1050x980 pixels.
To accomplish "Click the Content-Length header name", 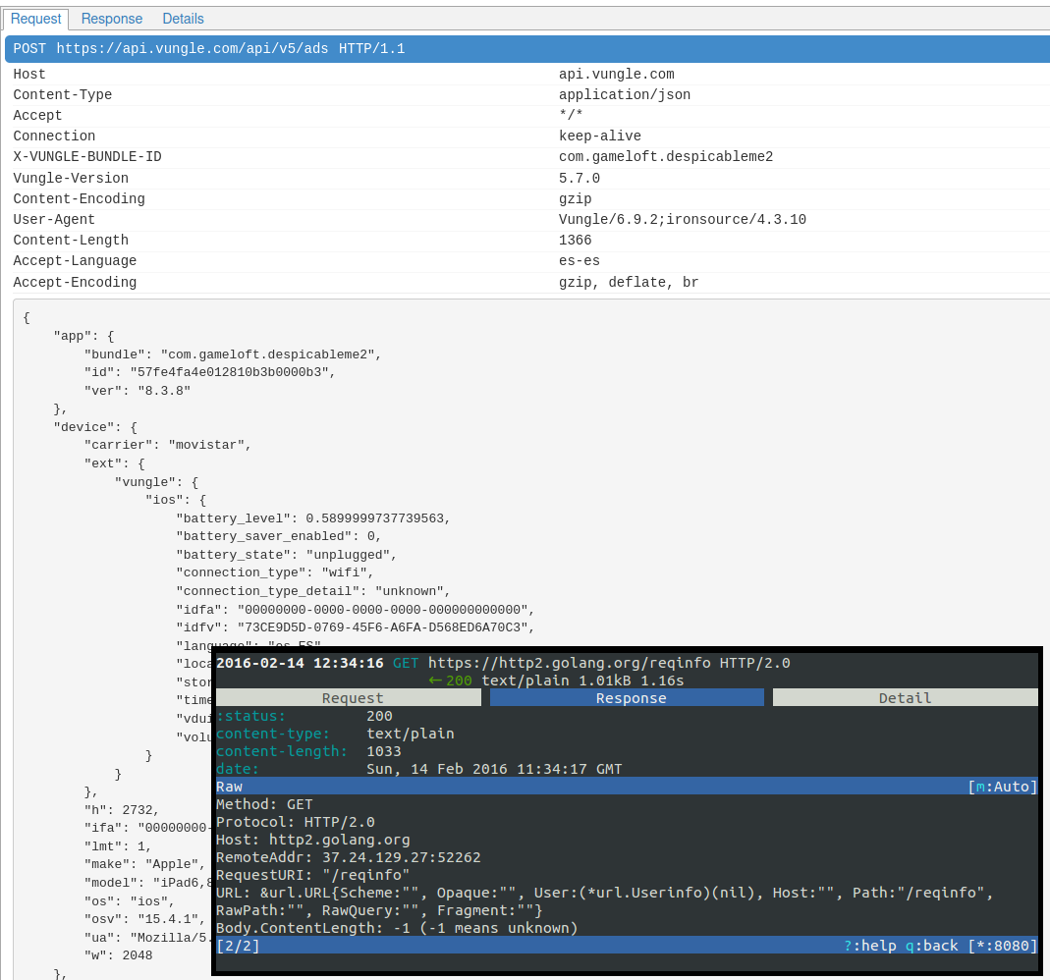I will [x=71, y=241].
